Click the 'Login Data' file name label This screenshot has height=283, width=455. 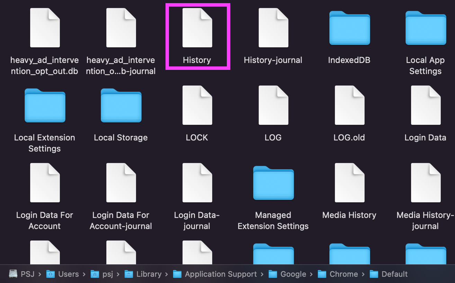(x=426, y=138)
